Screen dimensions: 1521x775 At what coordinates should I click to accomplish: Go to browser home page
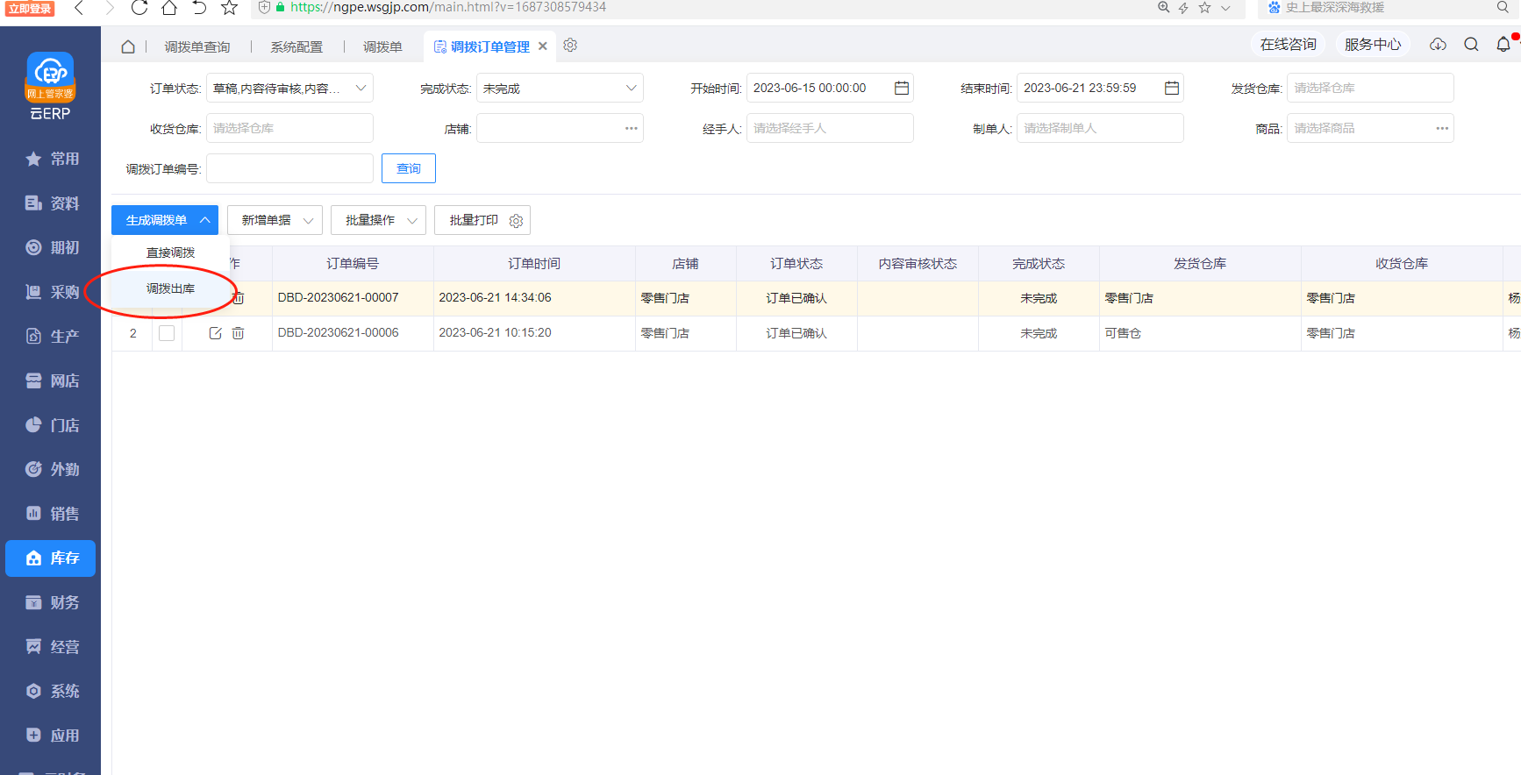169,8
